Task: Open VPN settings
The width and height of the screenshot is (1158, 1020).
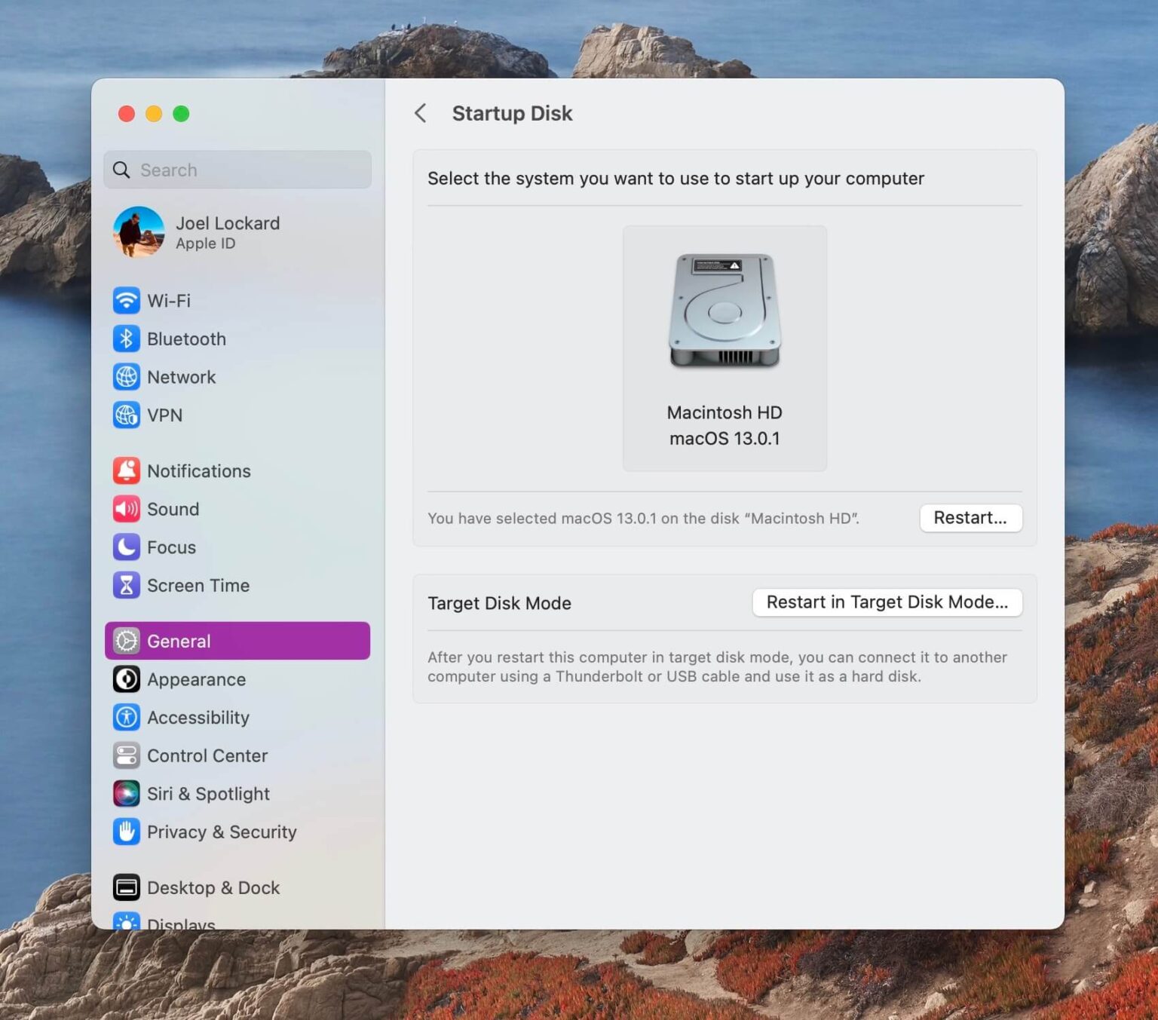Action: click(x=165, y=415)
